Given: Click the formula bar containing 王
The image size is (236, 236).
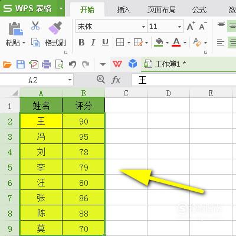Looking at the screenshot, I should point(184,80).
